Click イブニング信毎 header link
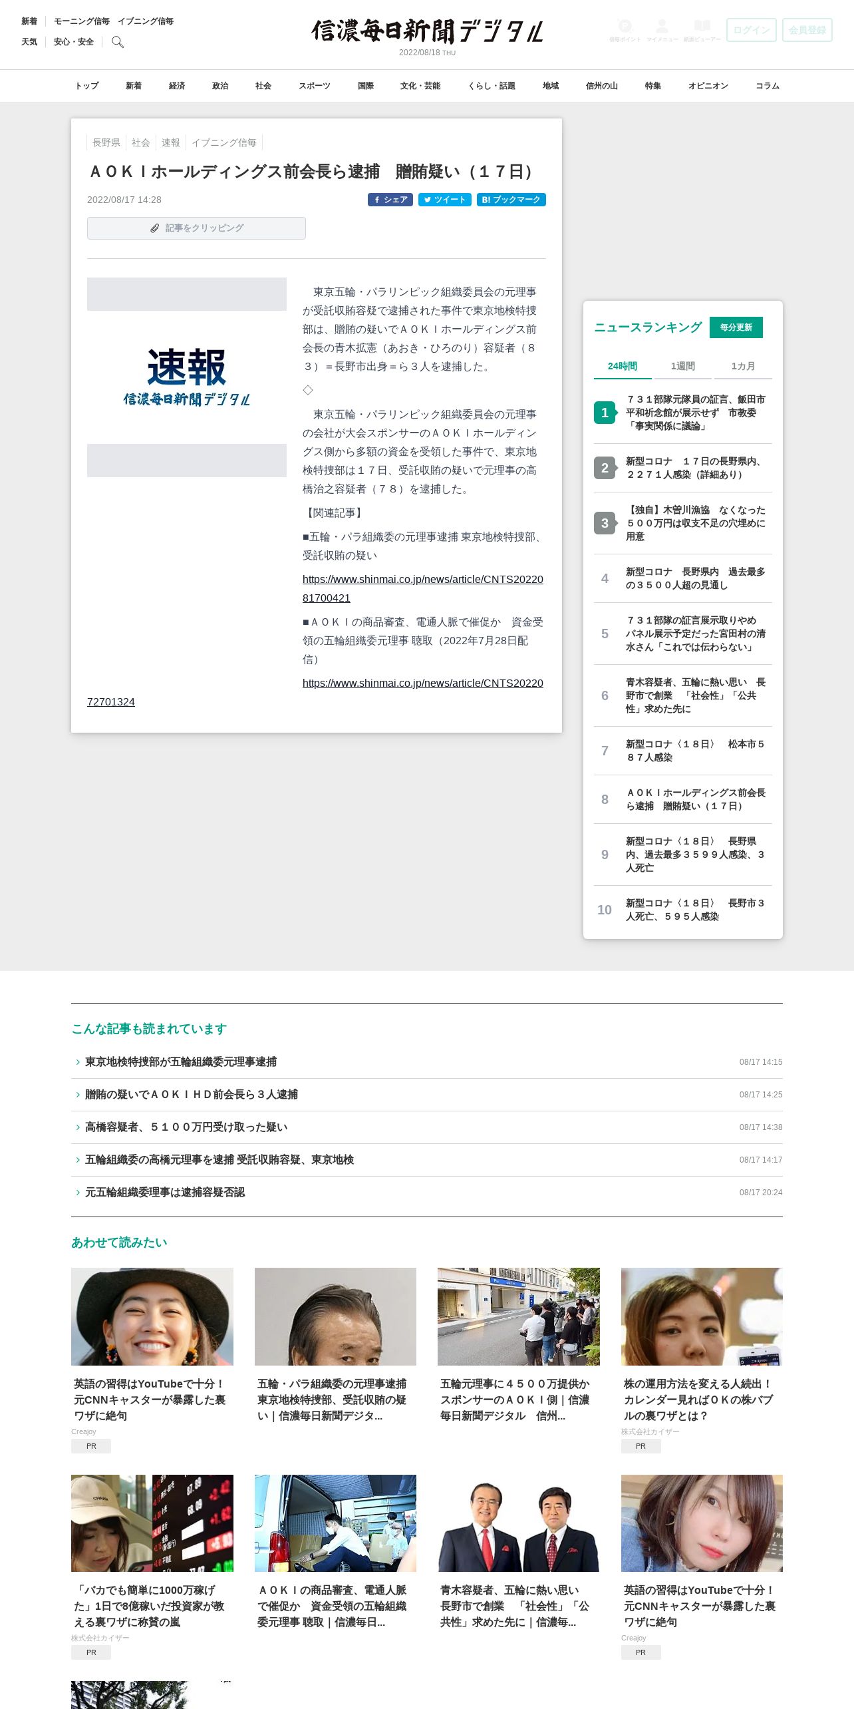Screen dimensions: 854x1709 coord(146,21)
